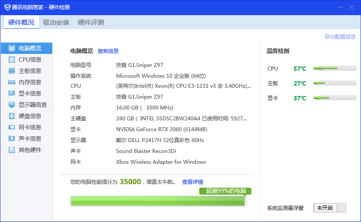Image resolution: width=361 pixels, height=222 pixels.
Task: Open the 硬盘信息 hard disk icon
Action: [12, 116]
